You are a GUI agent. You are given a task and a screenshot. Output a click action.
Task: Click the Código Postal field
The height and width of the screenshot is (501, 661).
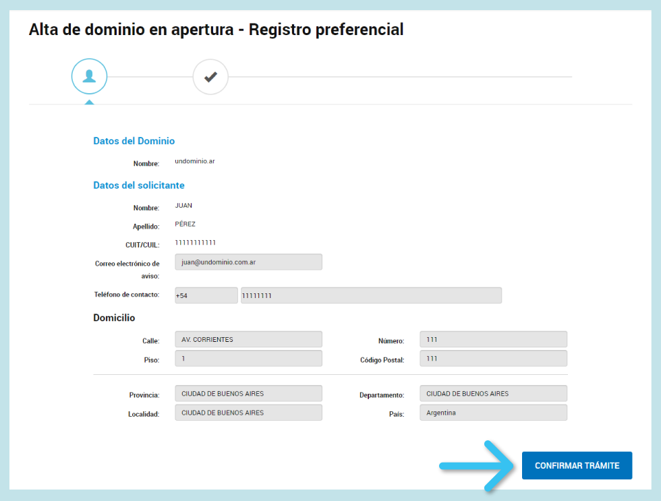pyautogui.click(x=493, y=359)
